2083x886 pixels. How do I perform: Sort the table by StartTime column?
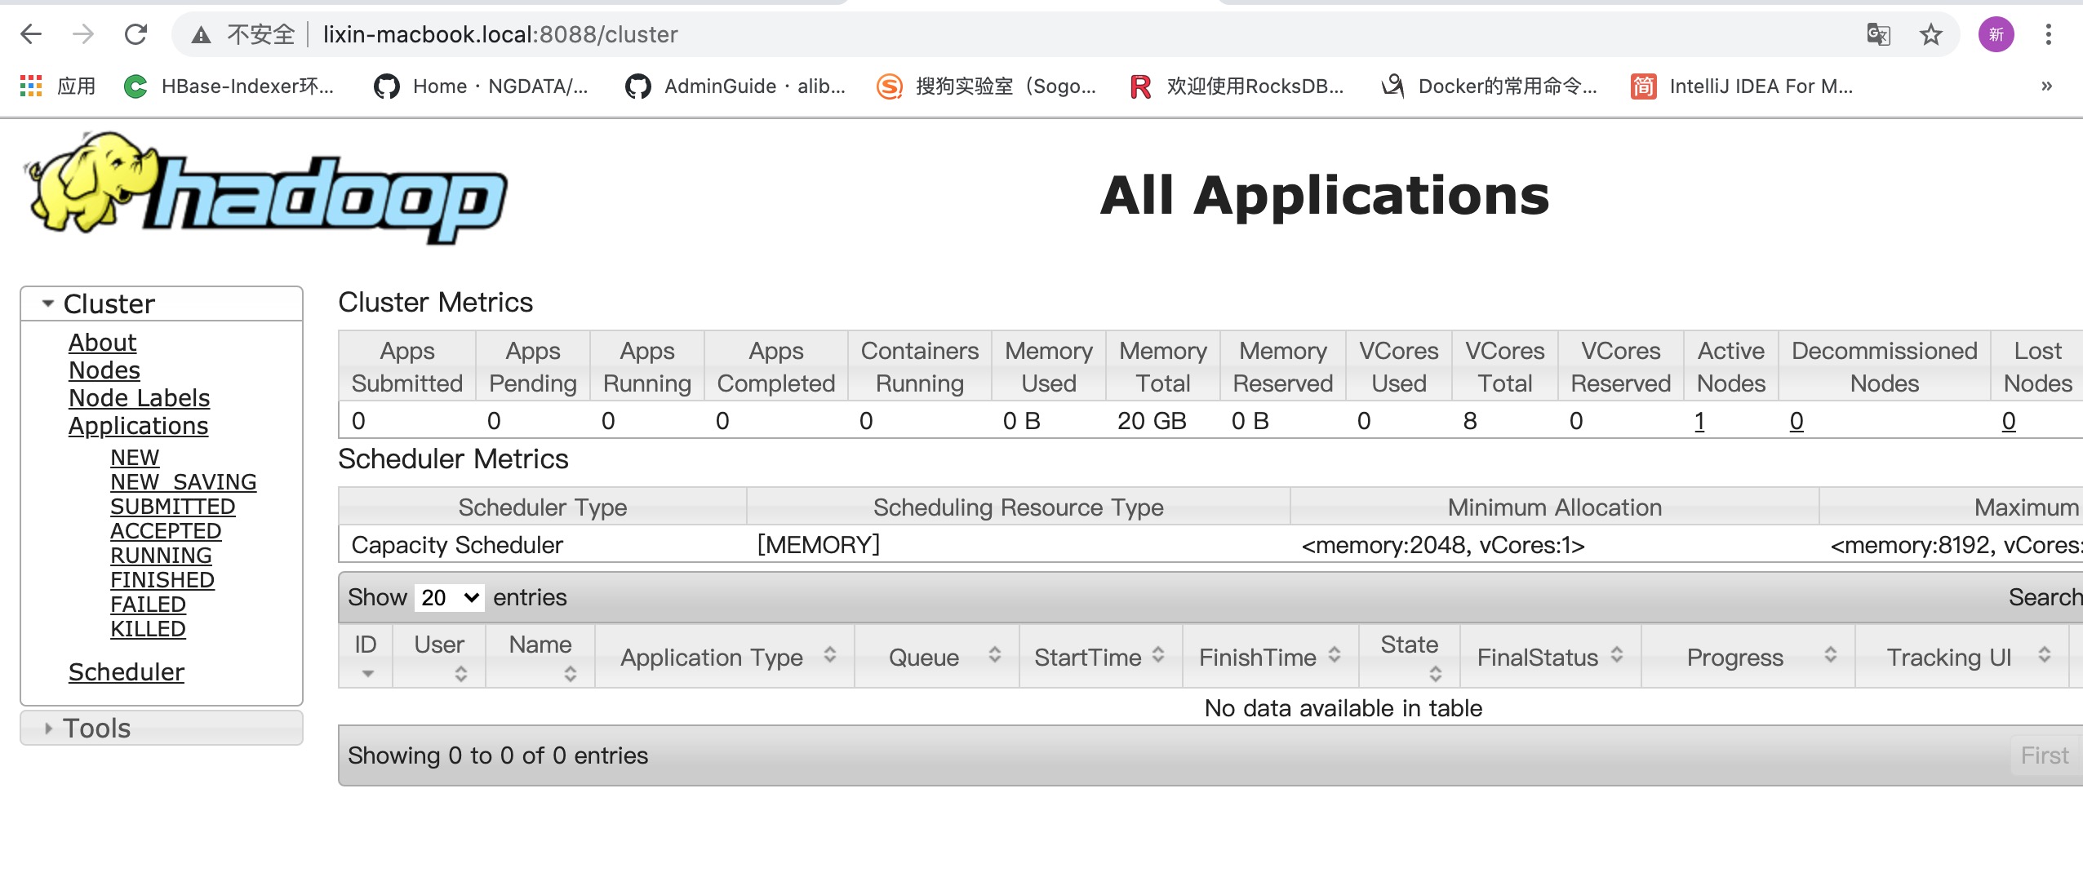[x=1101, y=656]
